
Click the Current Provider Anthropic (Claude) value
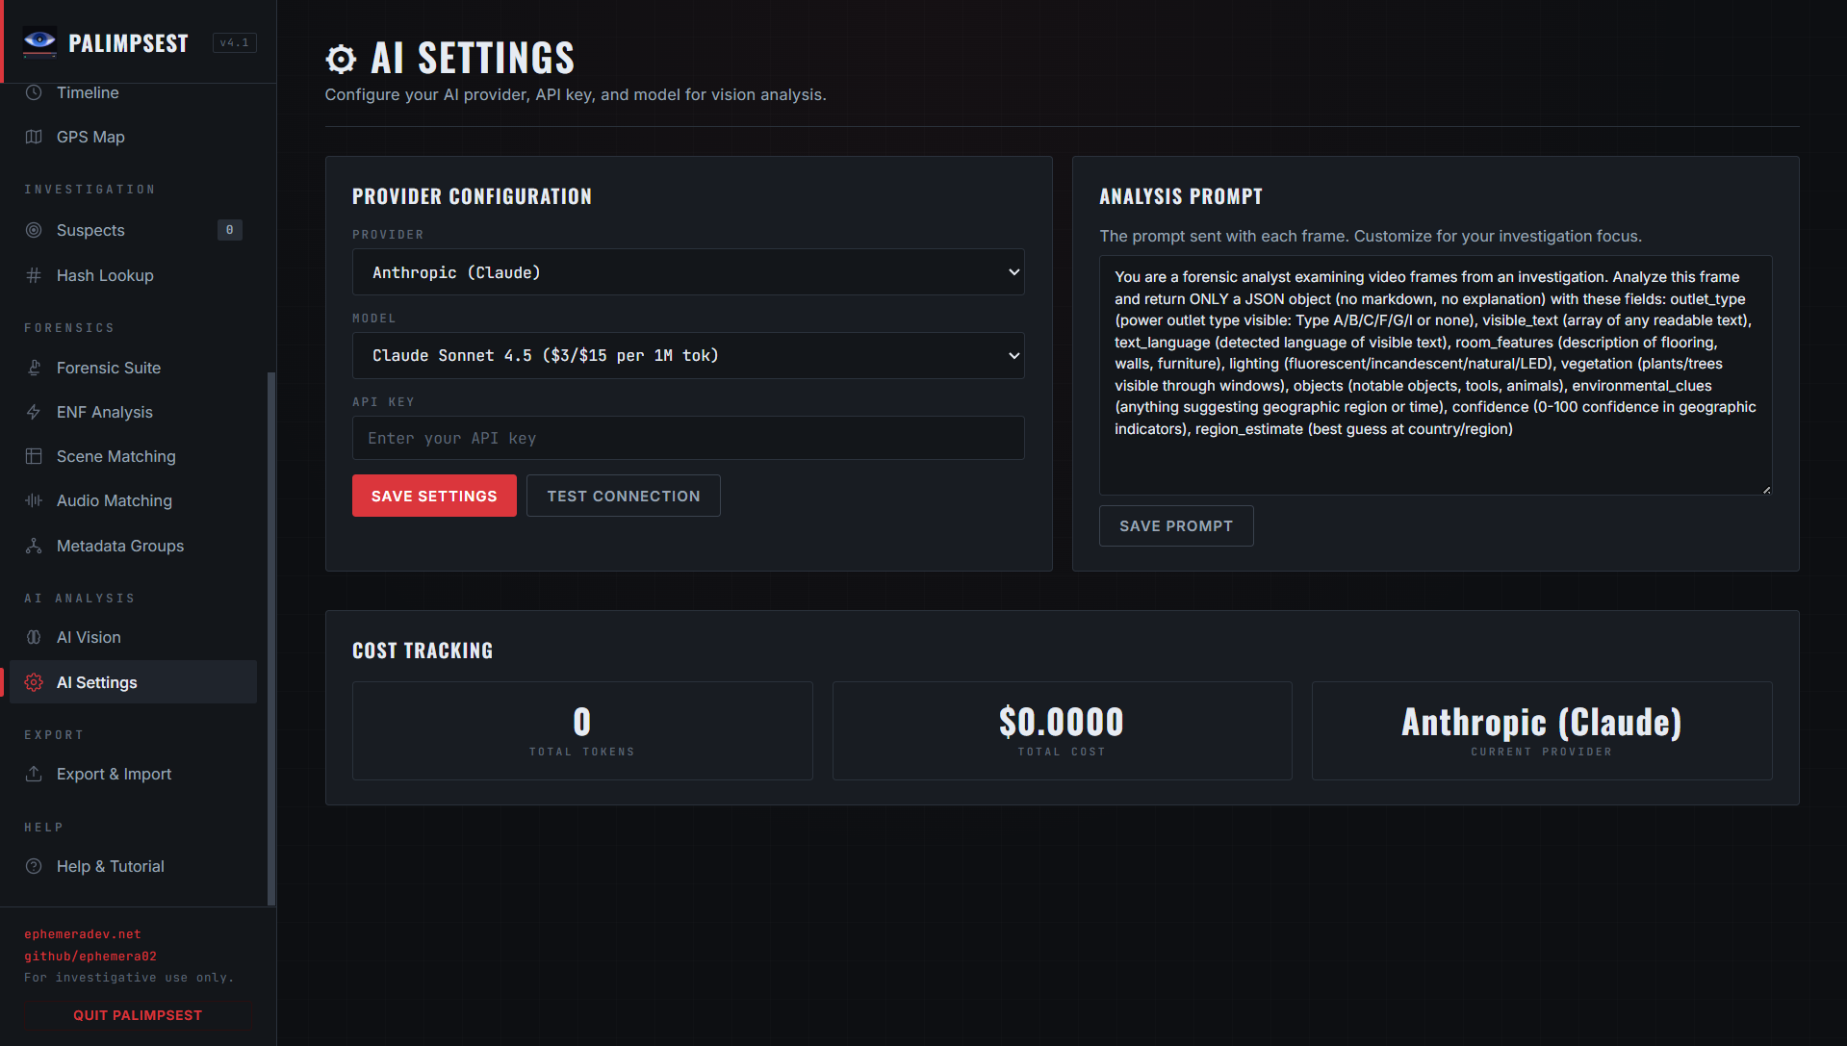click(x=1542, y=722)
